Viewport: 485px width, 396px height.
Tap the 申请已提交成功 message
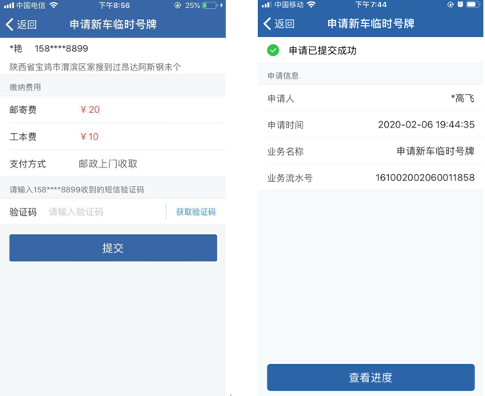[x=323, y=51]
